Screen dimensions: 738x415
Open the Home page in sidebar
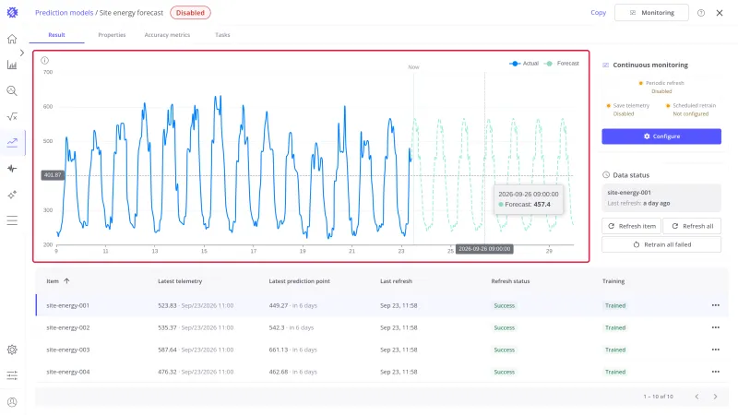click(12, 39)
